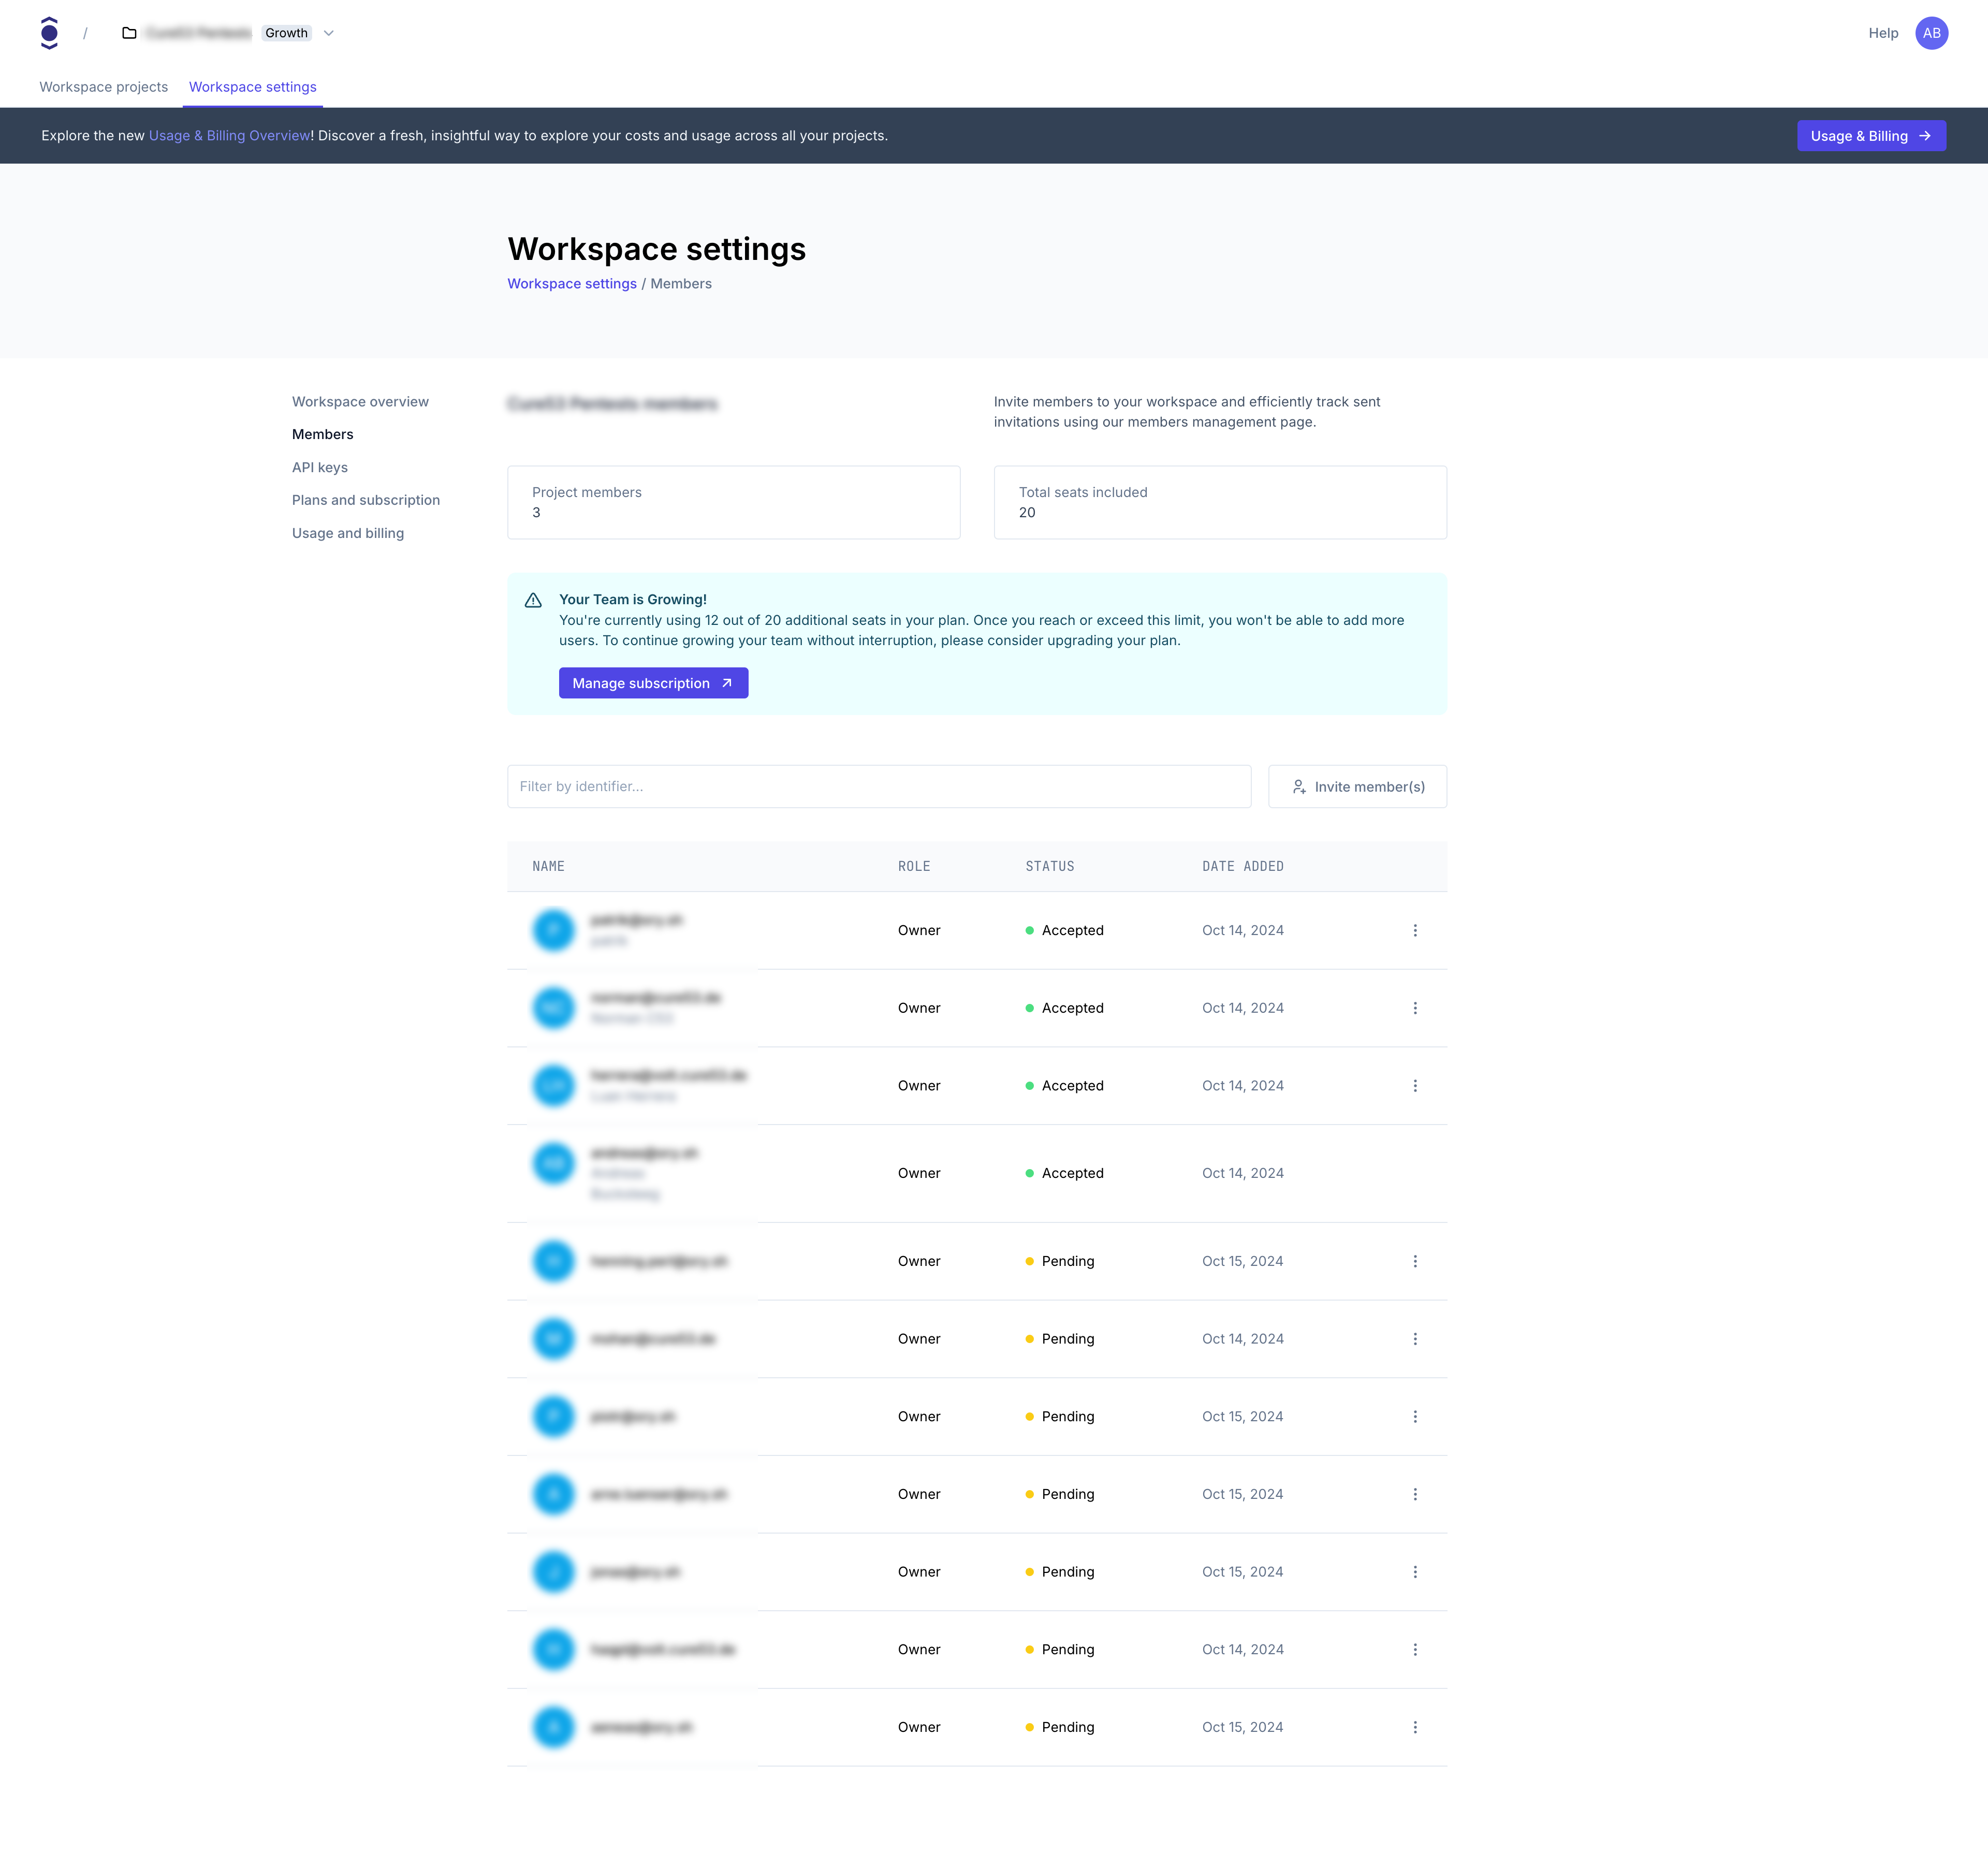Click the green Accepted status dot on the top member row
The width and height of the screenshot is (1988, 1866).
[x=1030, y=930]
